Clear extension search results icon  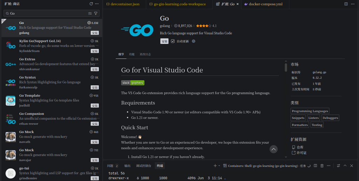(90, 14)
